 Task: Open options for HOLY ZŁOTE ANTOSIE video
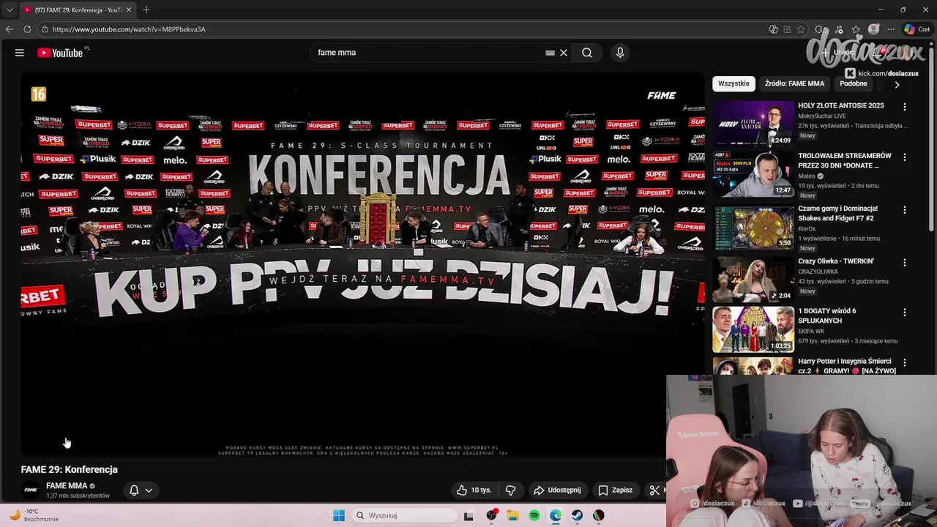pyautogui.click(x=905, y=107)
